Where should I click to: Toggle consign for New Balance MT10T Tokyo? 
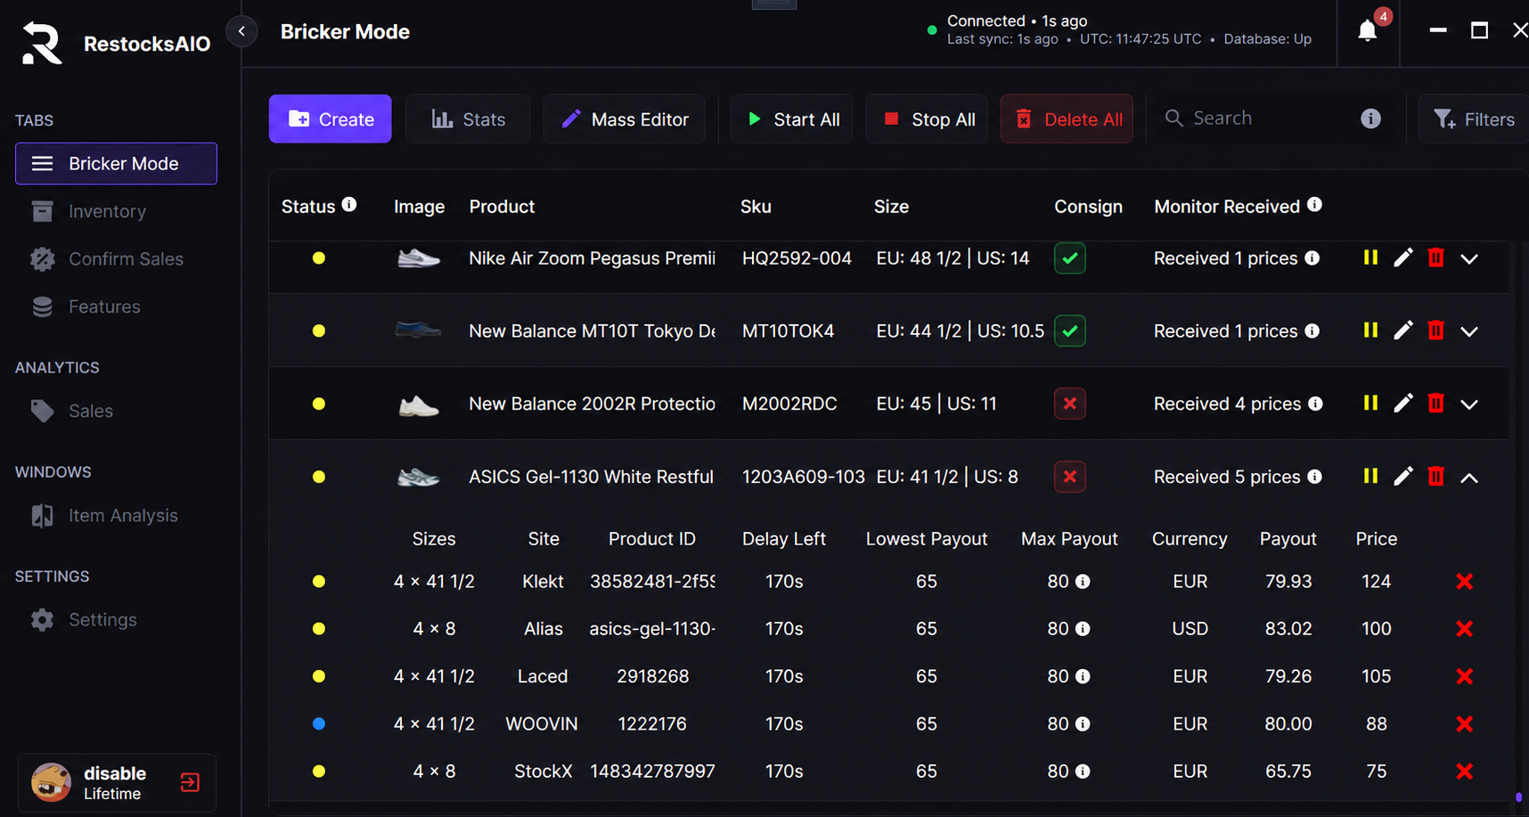coord(1069,331)
